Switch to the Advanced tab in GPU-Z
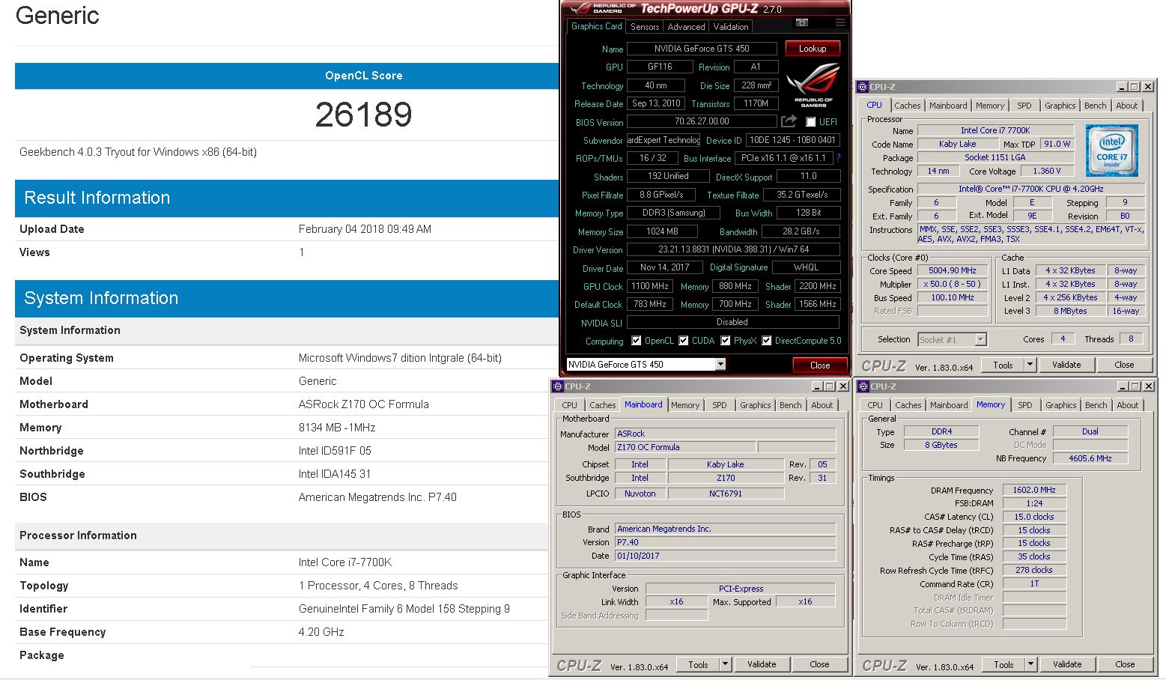Screen dimensions: 1166x680 point(686,27)
